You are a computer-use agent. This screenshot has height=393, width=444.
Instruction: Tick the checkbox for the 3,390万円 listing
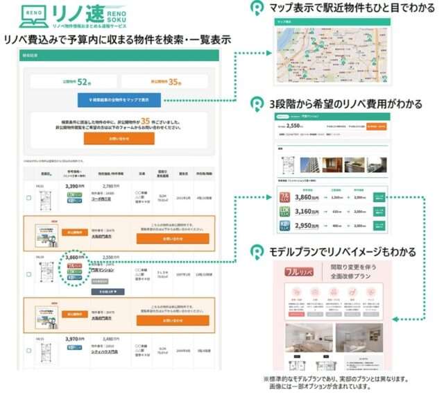(x=28, y=198)
